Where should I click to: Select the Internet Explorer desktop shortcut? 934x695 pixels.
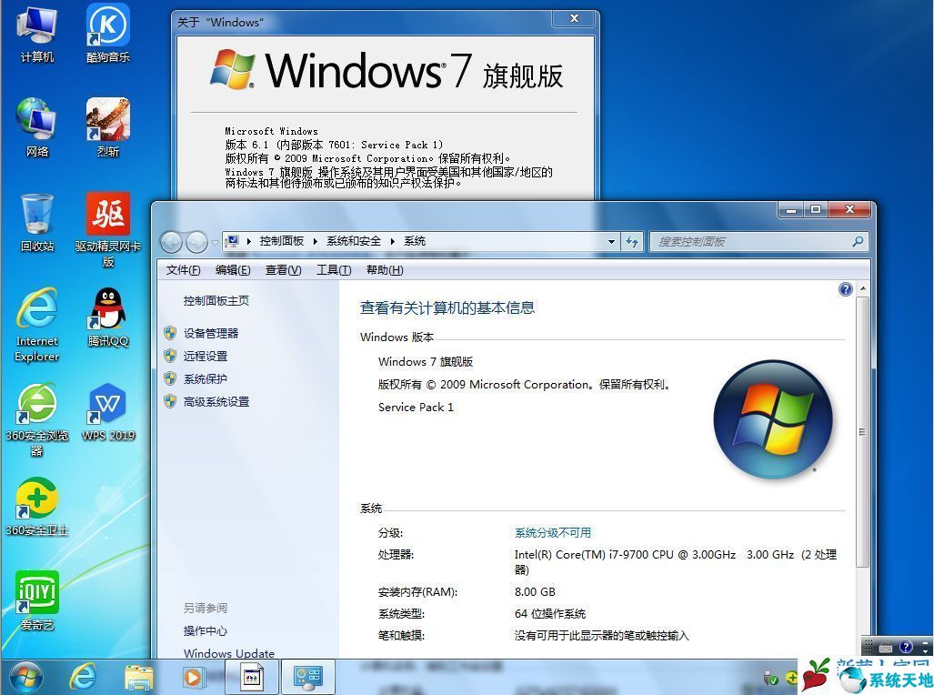click(37, 325)
